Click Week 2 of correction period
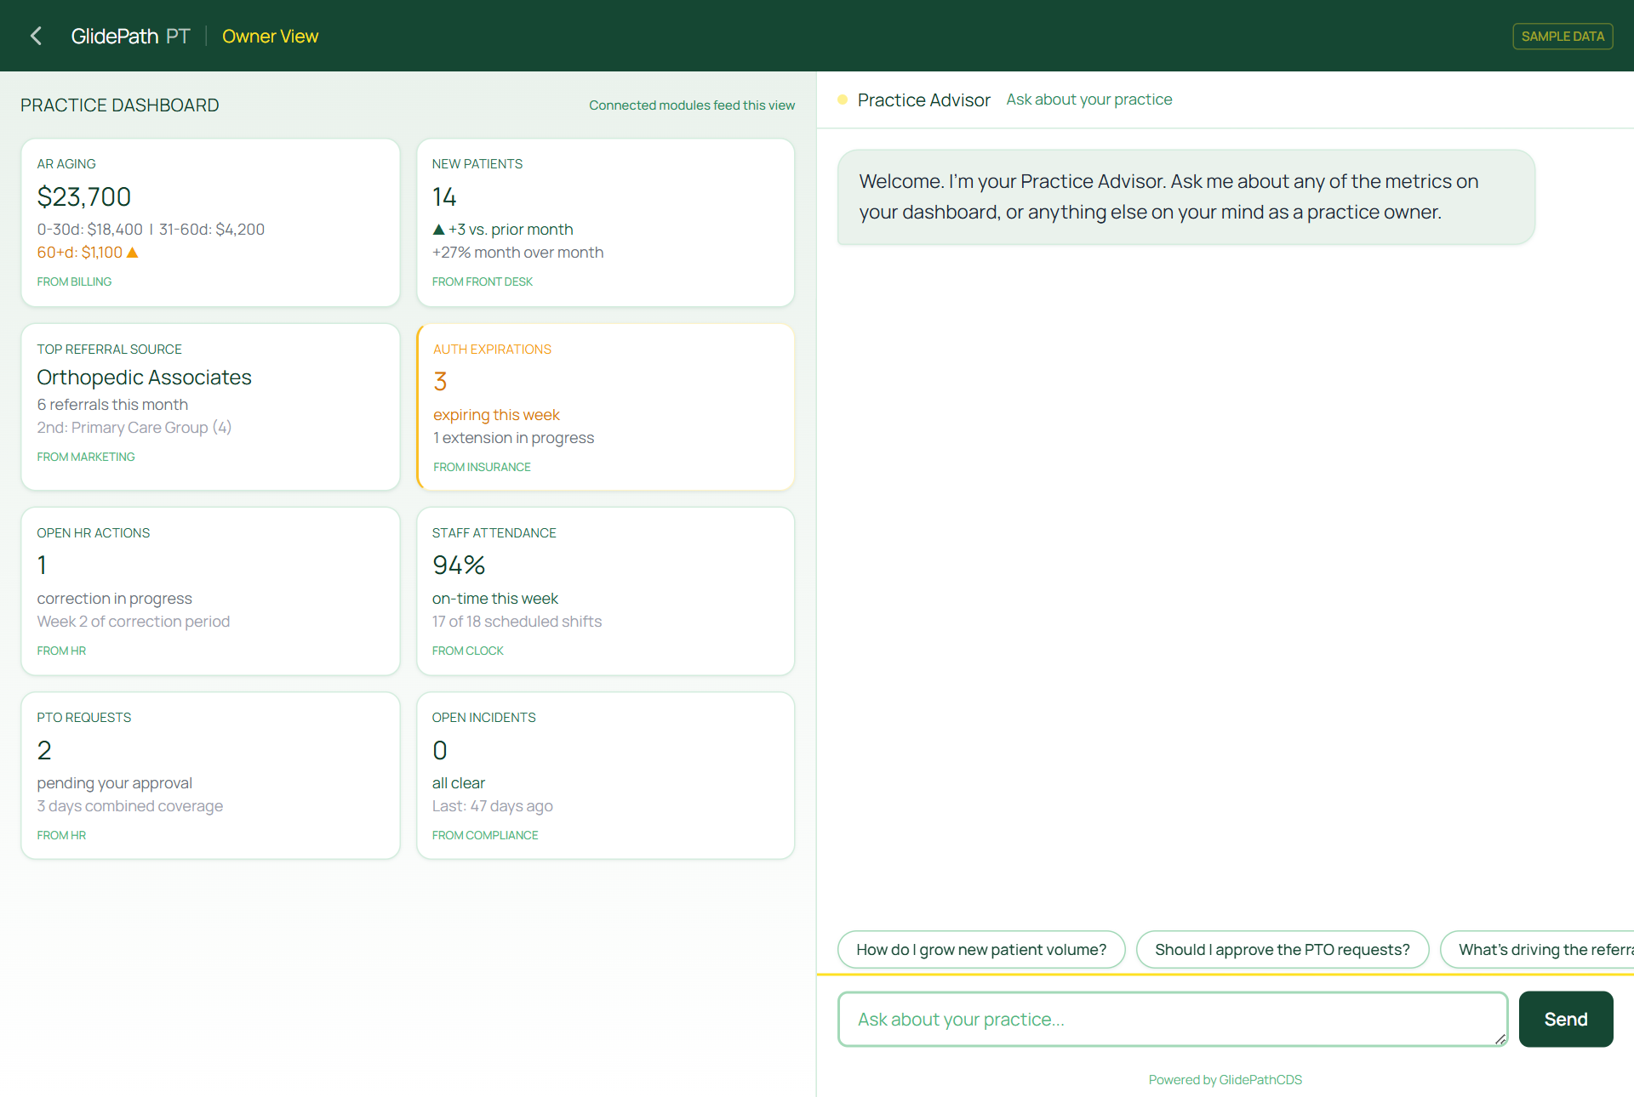1634x1097 pixels. tap(134, 622)
